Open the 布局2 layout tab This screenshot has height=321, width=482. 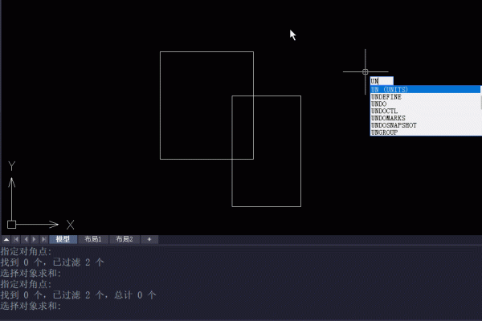pos(124,239)
